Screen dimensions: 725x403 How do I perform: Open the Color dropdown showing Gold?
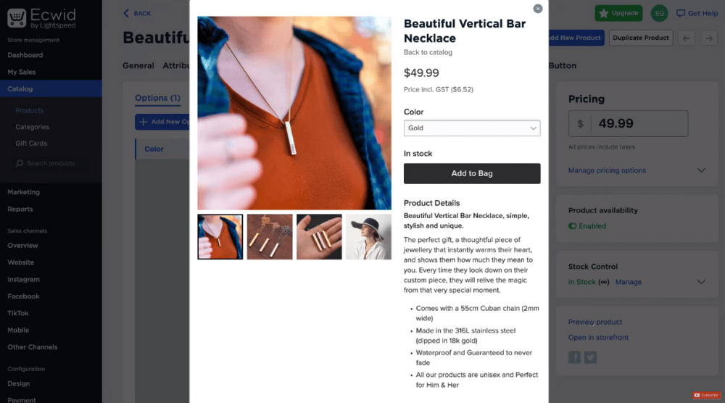[472, 128]
